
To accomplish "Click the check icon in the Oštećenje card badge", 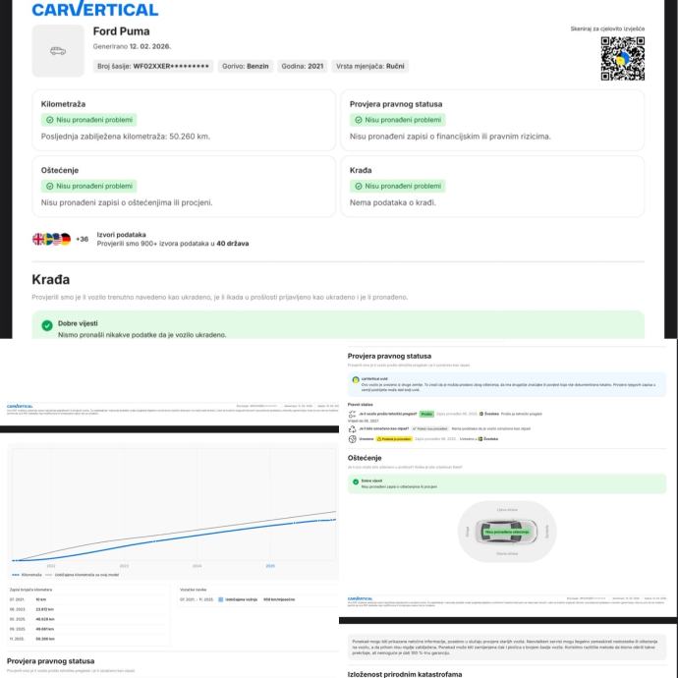I will point(50,186).
